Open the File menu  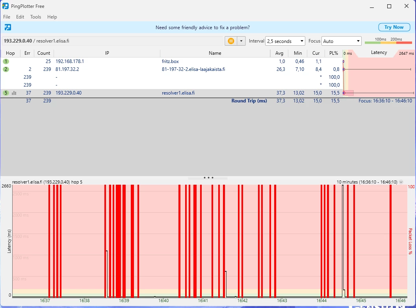[x=7, y=17]
